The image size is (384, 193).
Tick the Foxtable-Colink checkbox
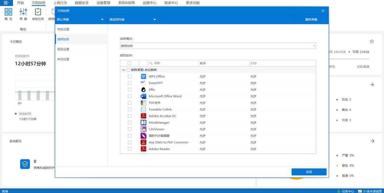(x=130, y=110)
